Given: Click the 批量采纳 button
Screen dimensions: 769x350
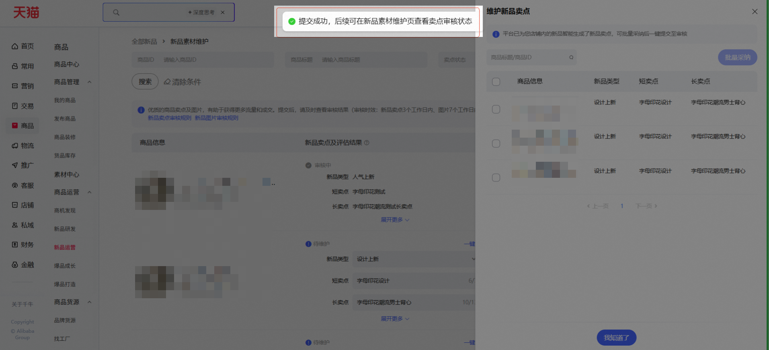Looking at the screenshot, I should [x=737, y=57].
